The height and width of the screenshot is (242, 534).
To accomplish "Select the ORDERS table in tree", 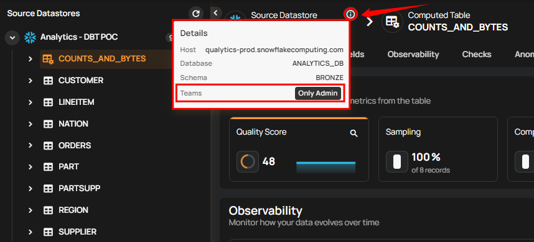I will [x=75, y=146].
